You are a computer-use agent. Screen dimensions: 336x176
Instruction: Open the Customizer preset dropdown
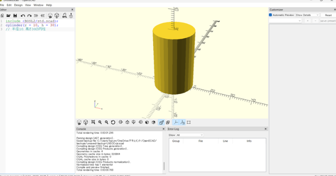[285, 21]
